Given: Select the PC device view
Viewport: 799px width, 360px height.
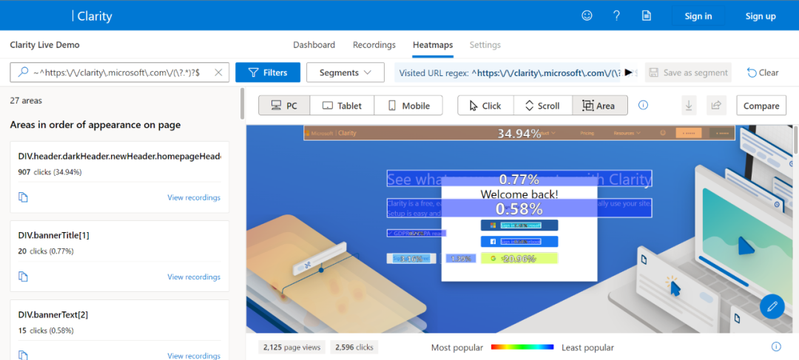Looking at the screenshot, I should point(284,106).
